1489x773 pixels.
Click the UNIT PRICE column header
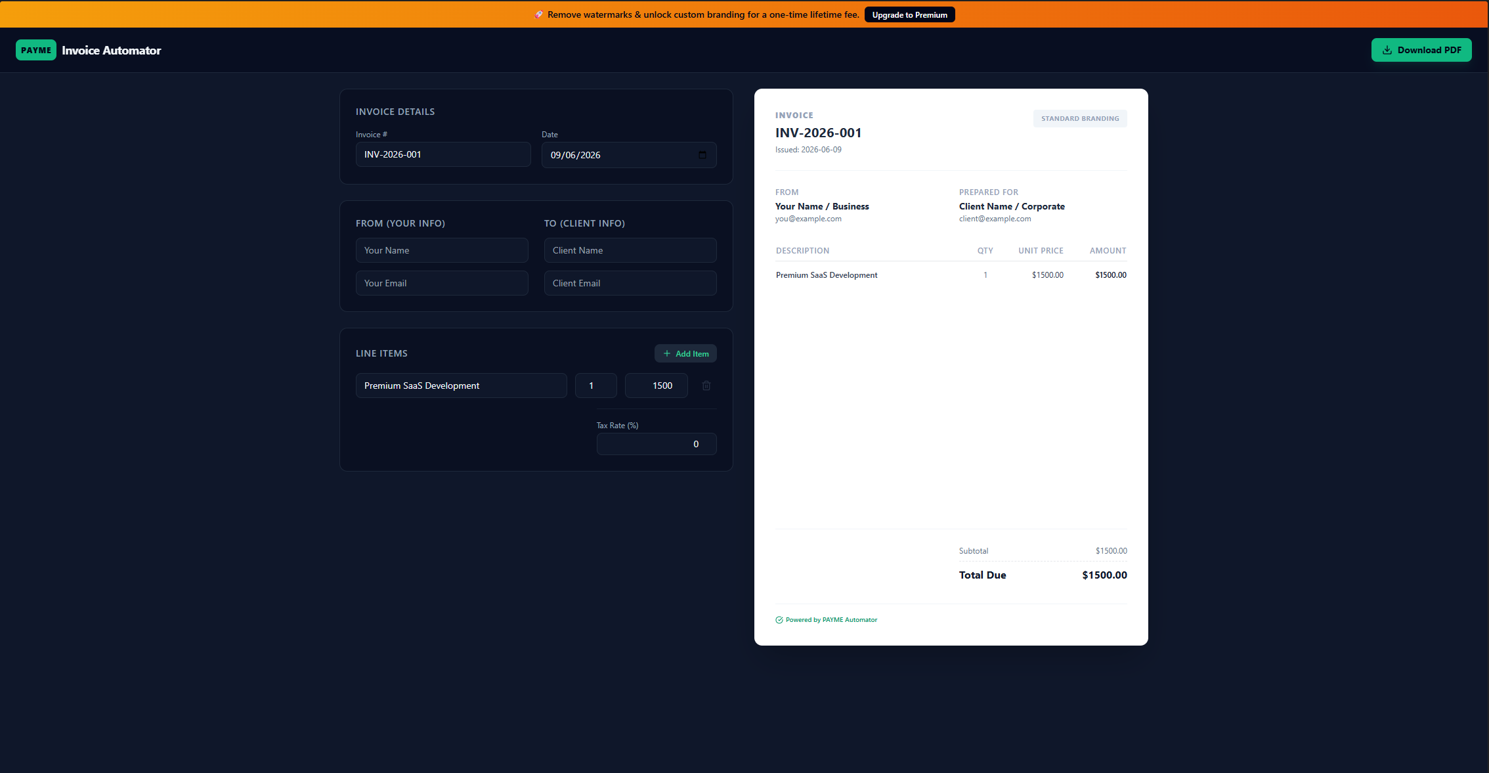click(1041, 251)
